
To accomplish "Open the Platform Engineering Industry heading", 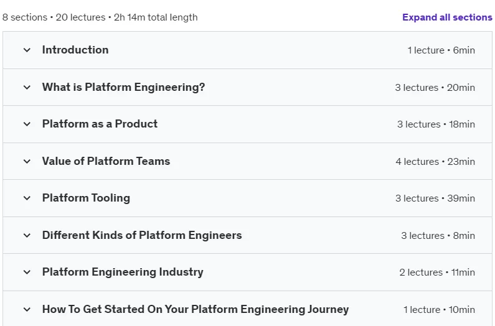I will click(123, 272).
